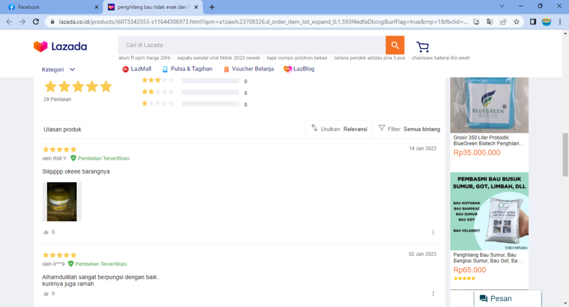Open the Filter Semua bintang dropdown
Image resolution: width=569 pixels, height=307 pixels.
409,129
